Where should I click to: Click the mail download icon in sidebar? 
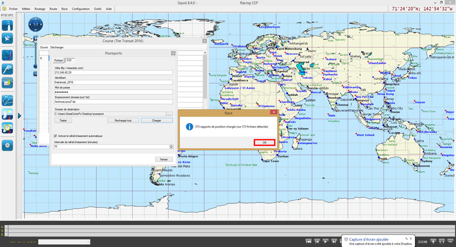click(x=8, y=82)
